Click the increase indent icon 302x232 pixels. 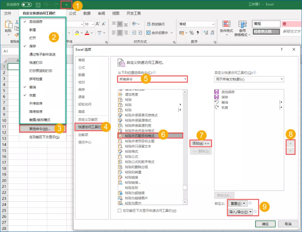pos(140,33)
